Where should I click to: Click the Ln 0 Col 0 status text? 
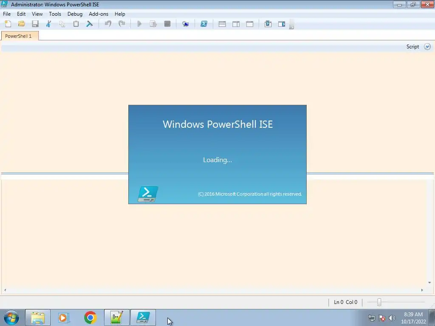click(x=346, y=302)
